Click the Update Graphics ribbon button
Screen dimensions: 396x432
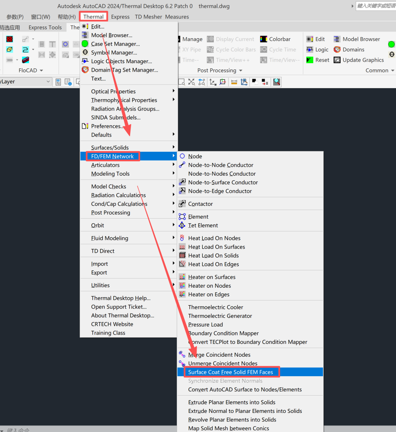(359, 60)
